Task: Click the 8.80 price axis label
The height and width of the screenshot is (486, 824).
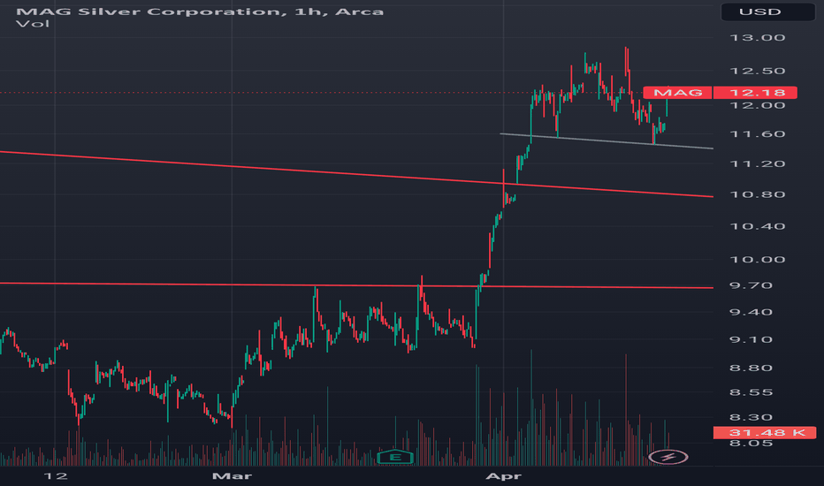Action: [751, 368]
